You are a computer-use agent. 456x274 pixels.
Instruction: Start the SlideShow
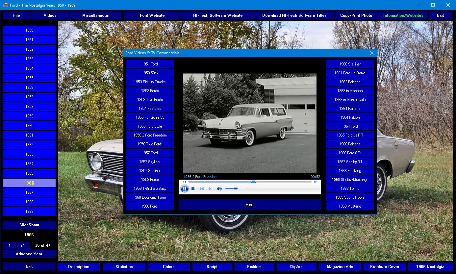pos(29,225)
